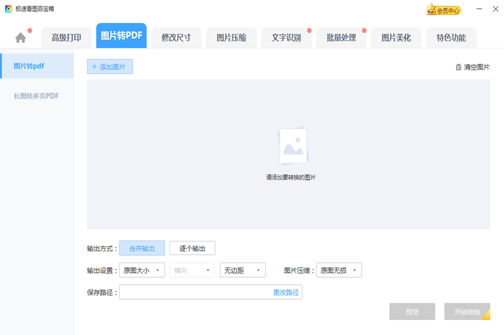
Task: Click the 极速看图百宝箱 app logo
Action: (x=8, y=9)
